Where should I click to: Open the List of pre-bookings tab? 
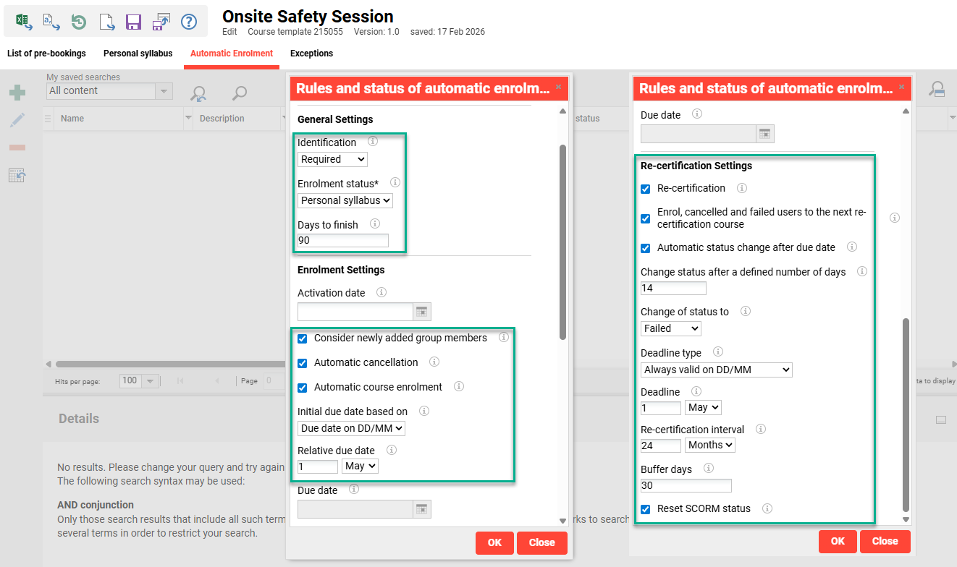[x=46, y=54]
